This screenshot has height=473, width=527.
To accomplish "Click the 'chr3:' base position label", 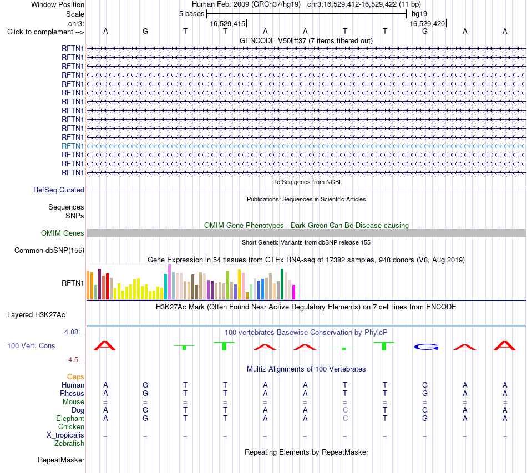I will [x=76, y=23].
